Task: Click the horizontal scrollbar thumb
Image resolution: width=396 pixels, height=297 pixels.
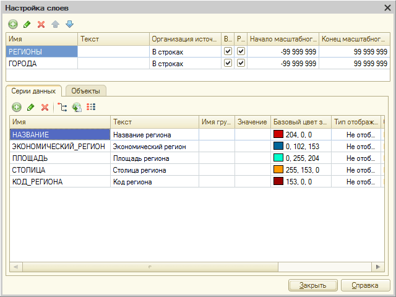Action: (x=150, y=267)
